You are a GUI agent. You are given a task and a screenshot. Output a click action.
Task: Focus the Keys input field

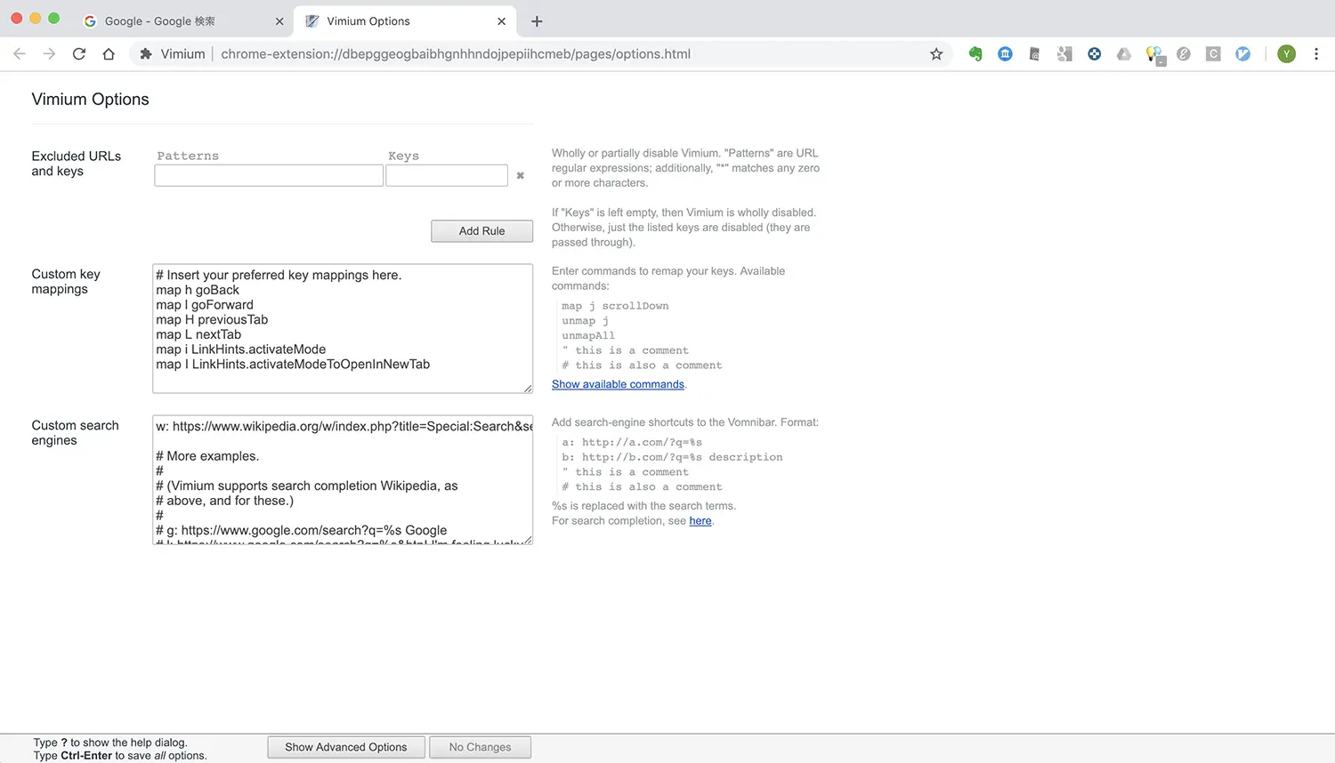tap(447, 175)
